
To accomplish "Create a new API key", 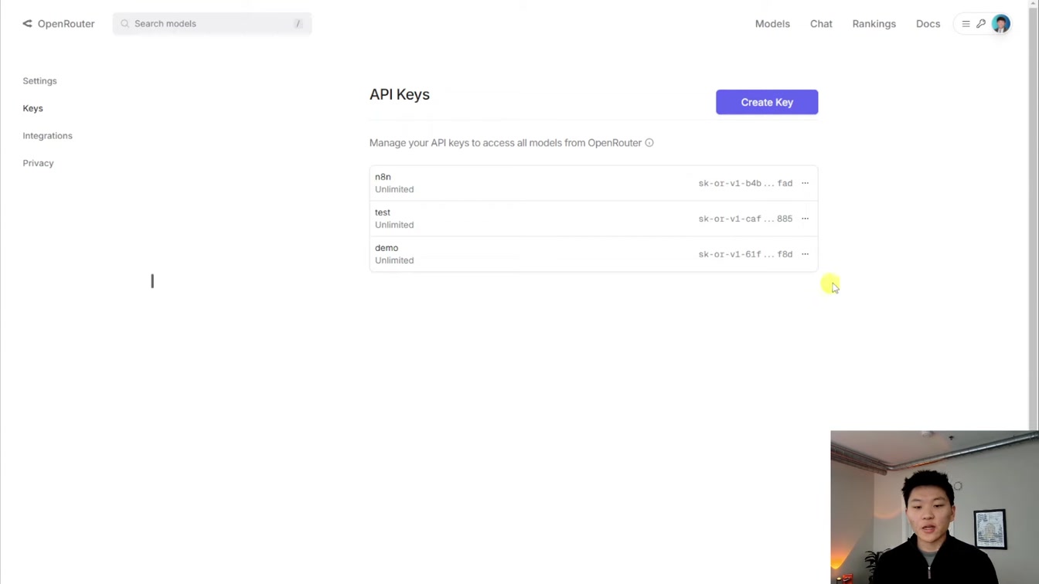I will pos(767,102).
